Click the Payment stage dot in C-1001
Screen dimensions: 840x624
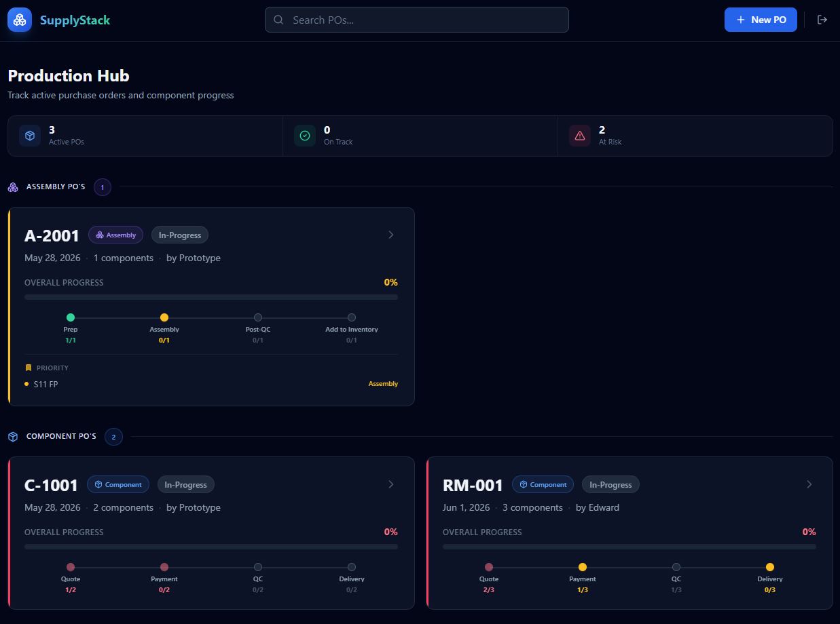(164, 567)
